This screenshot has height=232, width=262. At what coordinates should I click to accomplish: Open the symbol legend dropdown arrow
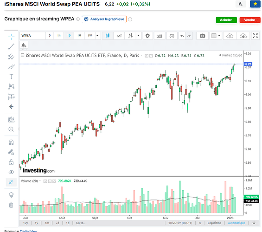(x=141, y=55)
